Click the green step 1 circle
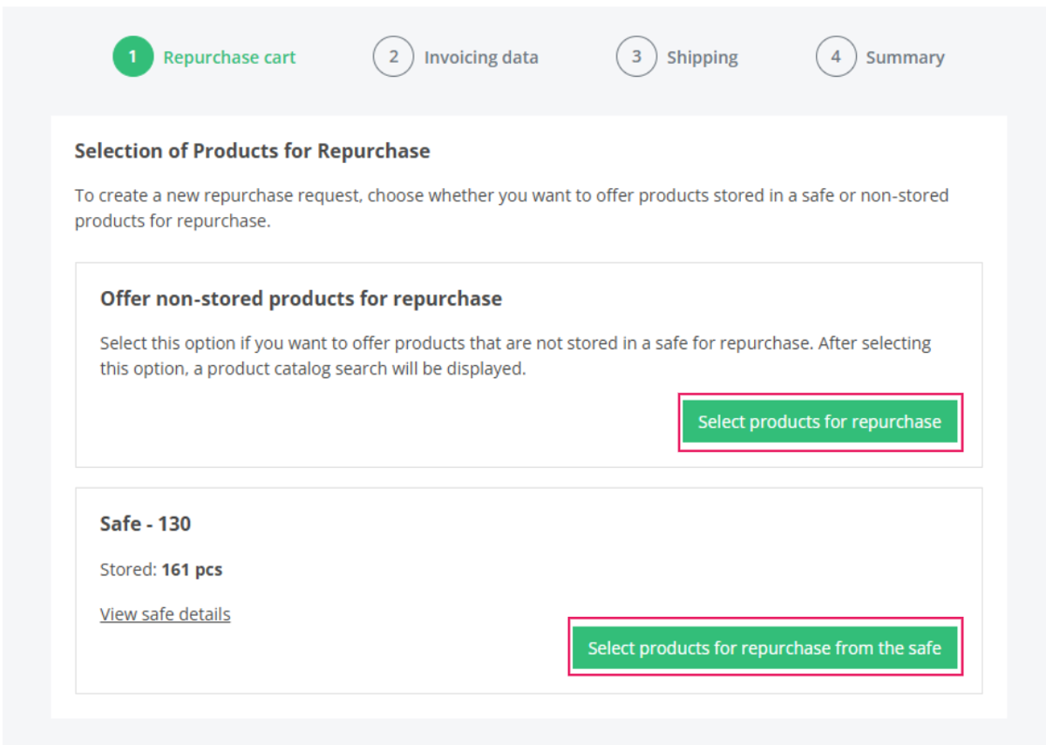Screen dimensions: 1046x745 [132, 57]
